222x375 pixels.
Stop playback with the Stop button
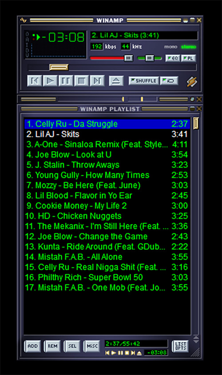coord(81,81)
